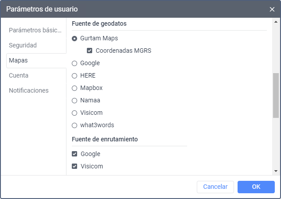Click the scrollbar up arrow
281x199 pixels.
276,22
